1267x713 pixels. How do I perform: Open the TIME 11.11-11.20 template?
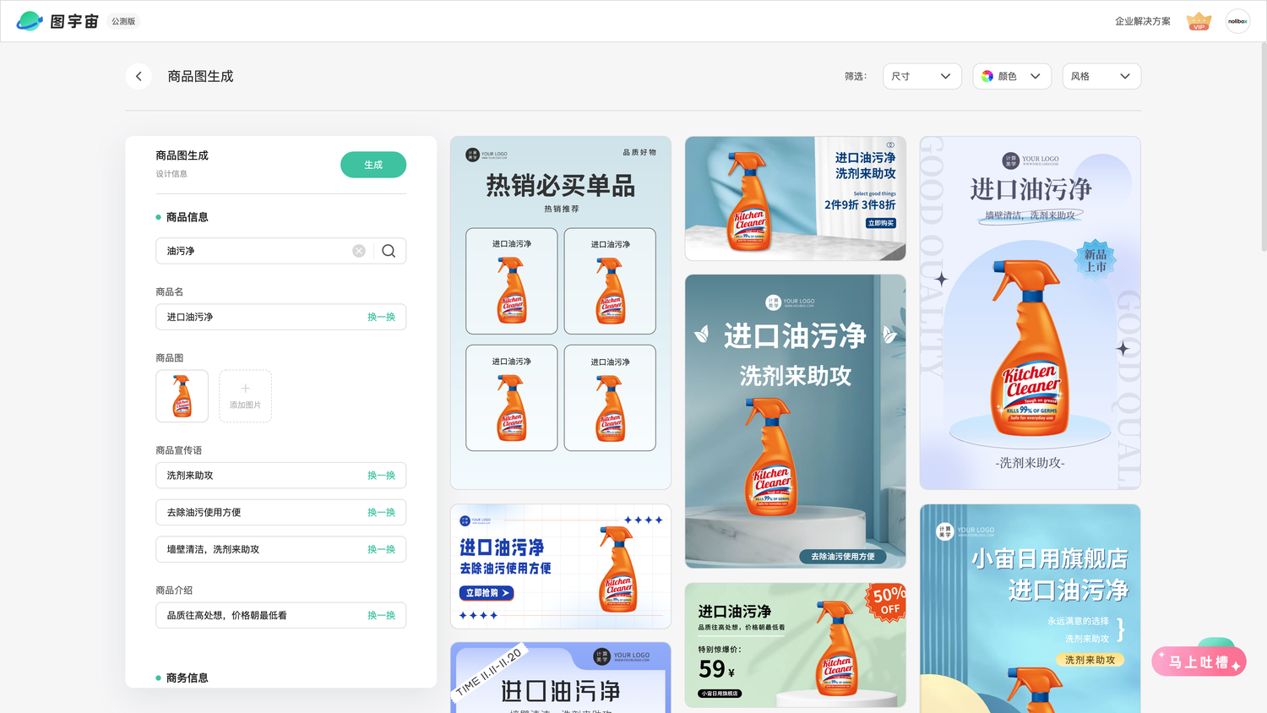[x=561, y=678]
